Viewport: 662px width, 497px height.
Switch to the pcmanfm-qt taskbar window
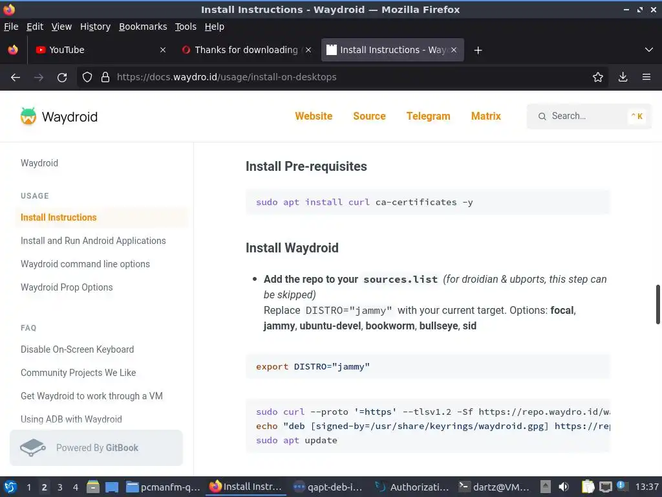[163, 487]
